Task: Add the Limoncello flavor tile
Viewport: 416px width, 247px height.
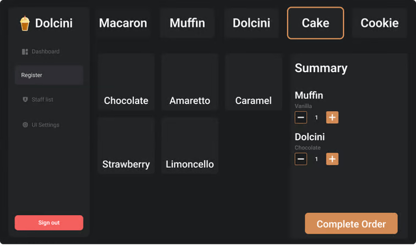Action: click(x=190, y=146)
